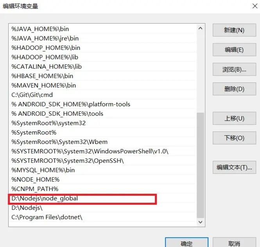
Task: Click the 新建(N) button
Action: tap(234, 30)
